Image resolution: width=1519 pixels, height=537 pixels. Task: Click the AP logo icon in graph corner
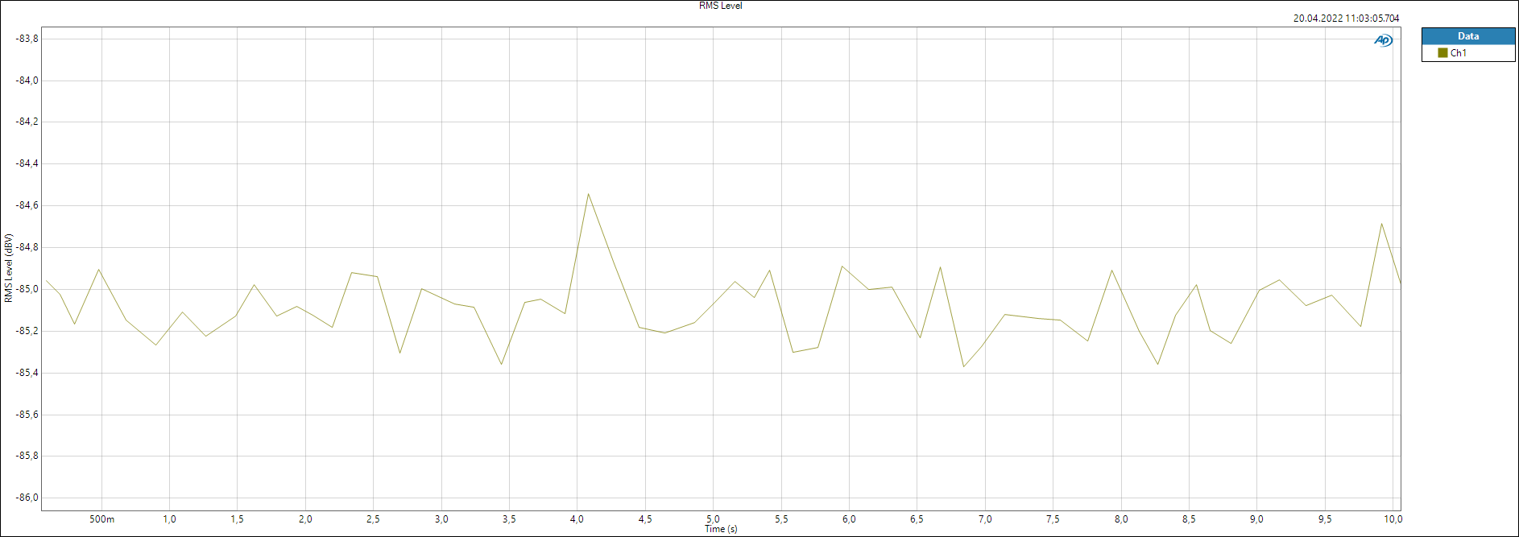click(x=1383, y=40)
